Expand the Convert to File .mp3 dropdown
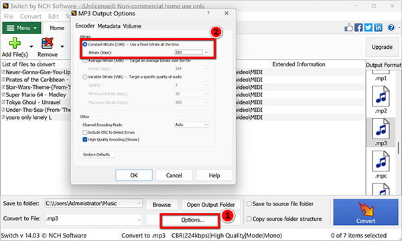This screenshot has height=241, width=402. [x=139, y=220]
